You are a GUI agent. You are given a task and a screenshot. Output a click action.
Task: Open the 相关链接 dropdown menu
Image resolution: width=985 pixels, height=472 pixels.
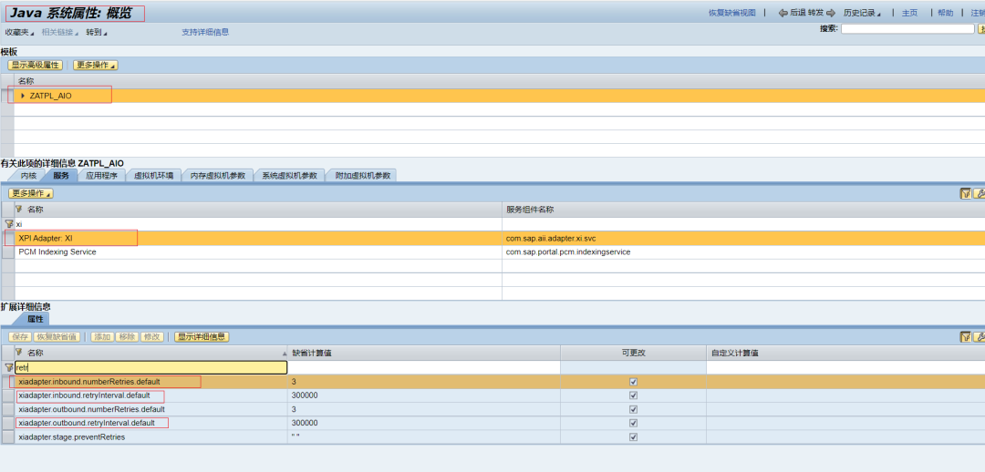(59, 32)
